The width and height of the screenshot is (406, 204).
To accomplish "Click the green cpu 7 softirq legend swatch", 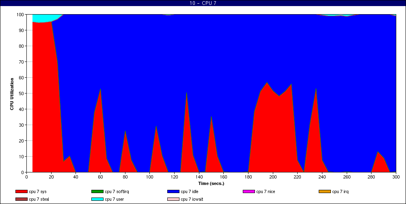I will (x=97, y=191).
